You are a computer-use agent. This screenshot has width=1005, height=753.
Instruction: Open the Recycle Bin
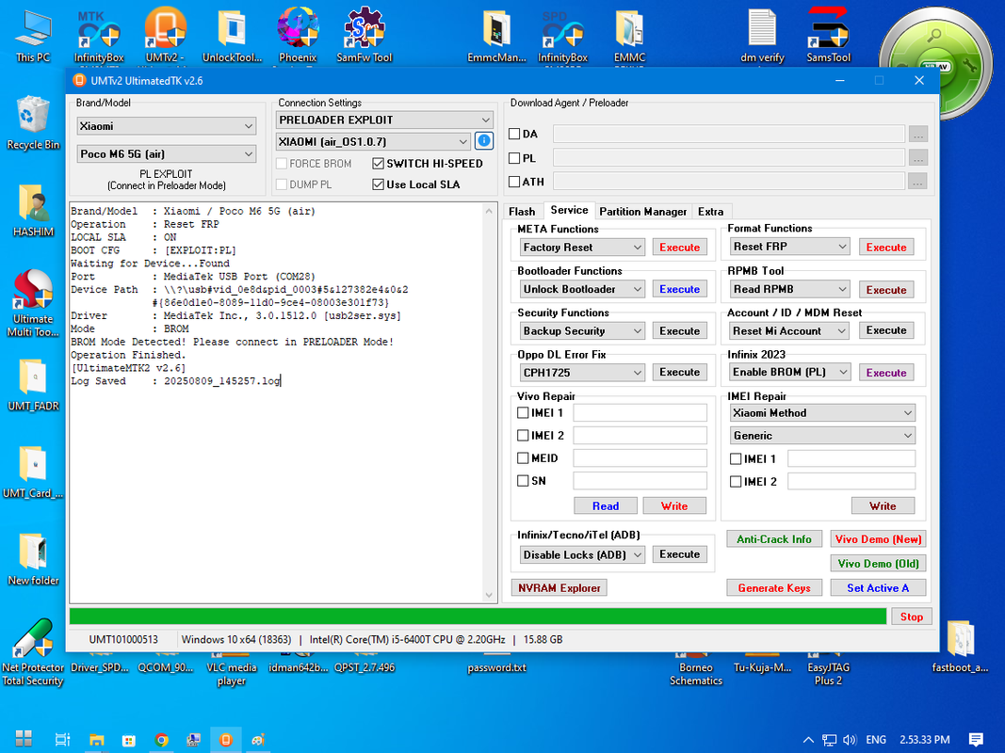pyautogui.click(x=33, y=123)
